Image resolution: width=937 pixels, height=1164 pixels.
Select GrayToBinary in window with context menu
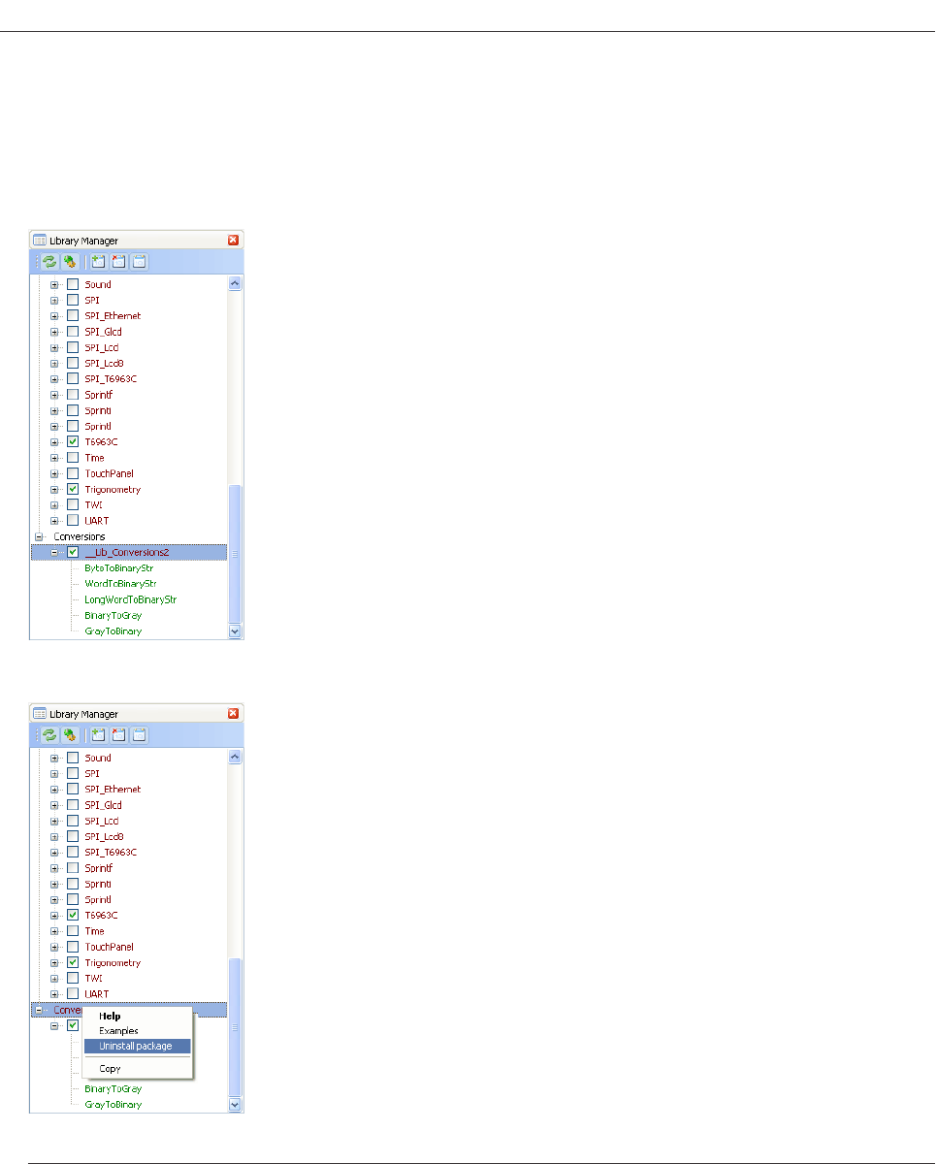coord(113,1105)
